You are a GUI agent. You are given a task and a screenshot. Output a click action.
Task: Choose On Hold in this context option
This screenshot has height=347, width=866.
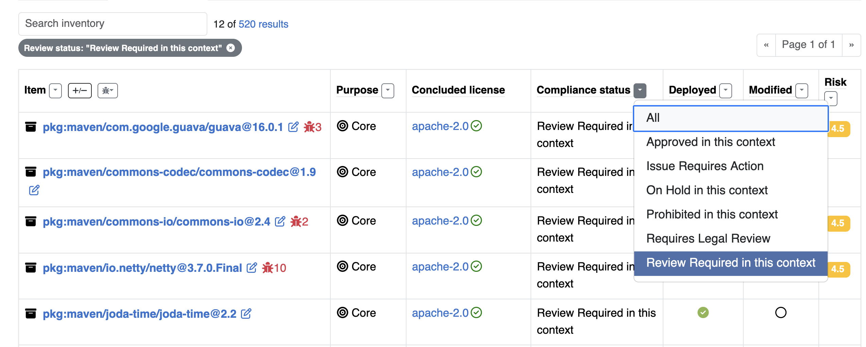[x=731, y=190]
